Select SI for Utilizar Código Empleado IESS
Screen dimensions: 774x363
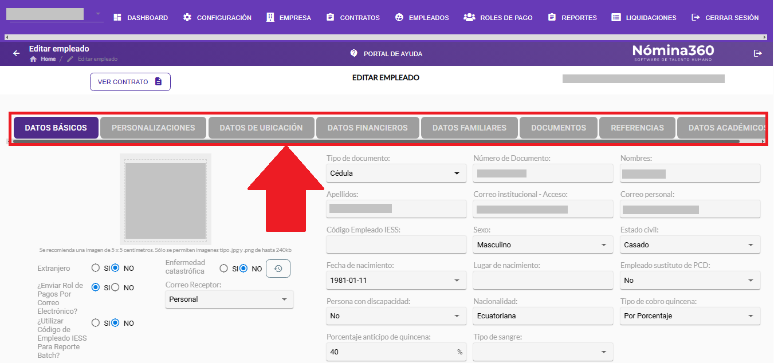(96, 323)
